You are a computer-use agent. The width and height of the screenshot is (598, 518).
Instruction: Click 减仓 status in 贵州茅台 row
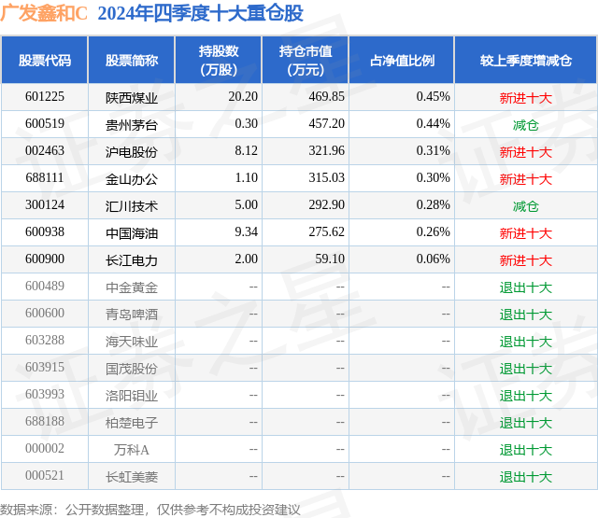point(525,125)
